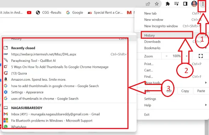Open the YouTube bookmark icon

tap(29, 13)
